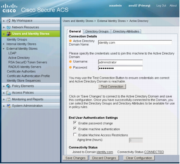This screenshot has height=164, width=180.
Task: Select Certificate Authorities tree item
Action: pyautogui.click(x=21, y=71)
